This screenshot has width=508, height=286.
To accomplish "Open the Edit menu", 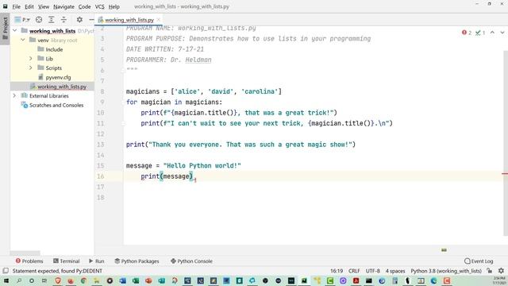I will pyautogui.click(x=29, y=6).
